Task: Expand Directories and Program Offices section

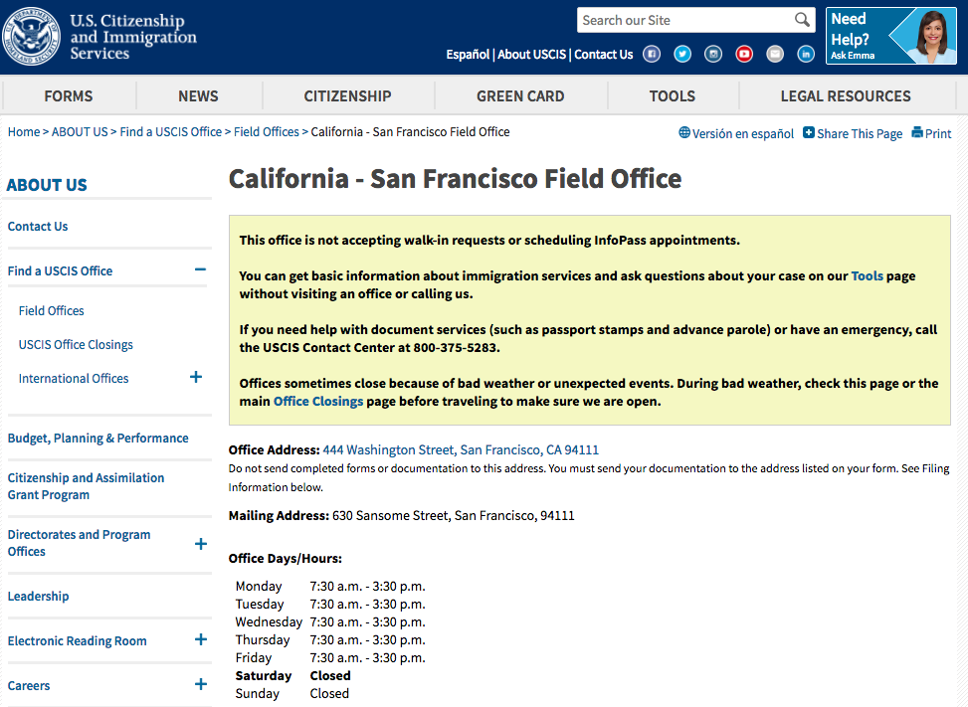Action: pos(200,544)
